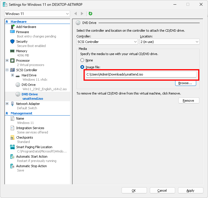Viewport: 208px width, 198px height.
Task: Select Security in the hardware tree
Action: tap(22, 42)
